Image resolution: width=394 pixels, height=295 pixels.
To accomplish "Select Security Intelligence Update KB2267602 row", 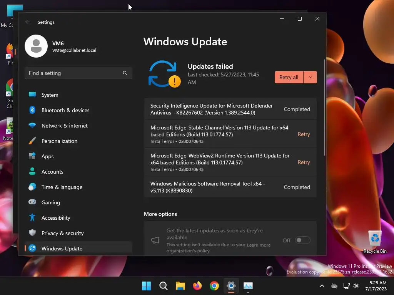I will (x=230, y=109).
